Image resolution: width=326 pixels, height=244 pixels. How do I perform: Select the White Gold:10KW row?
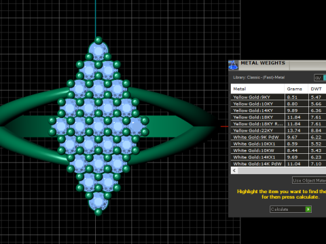pos(278,150)
